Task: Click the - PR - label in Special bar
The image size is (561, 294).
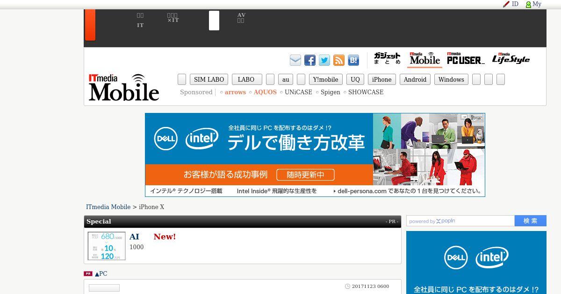Action: pos(392,221)
